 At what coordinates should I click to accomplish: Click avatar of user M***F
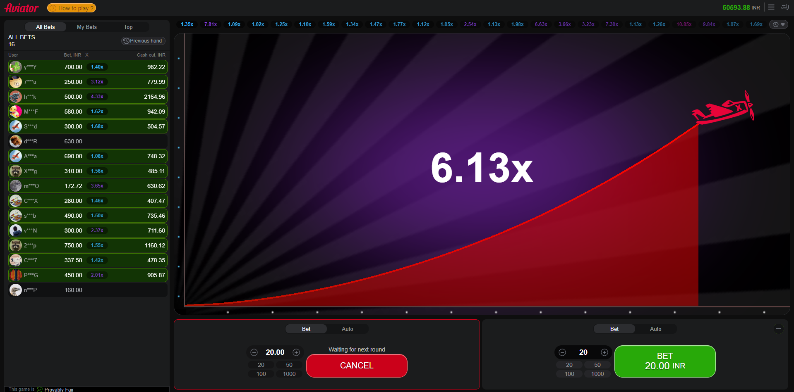[16, 112]
